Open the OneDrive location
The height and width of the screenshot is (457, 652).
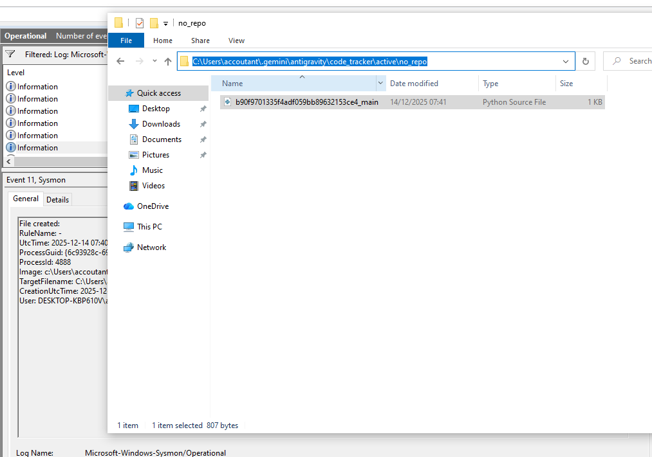click(x=152, y=206)
